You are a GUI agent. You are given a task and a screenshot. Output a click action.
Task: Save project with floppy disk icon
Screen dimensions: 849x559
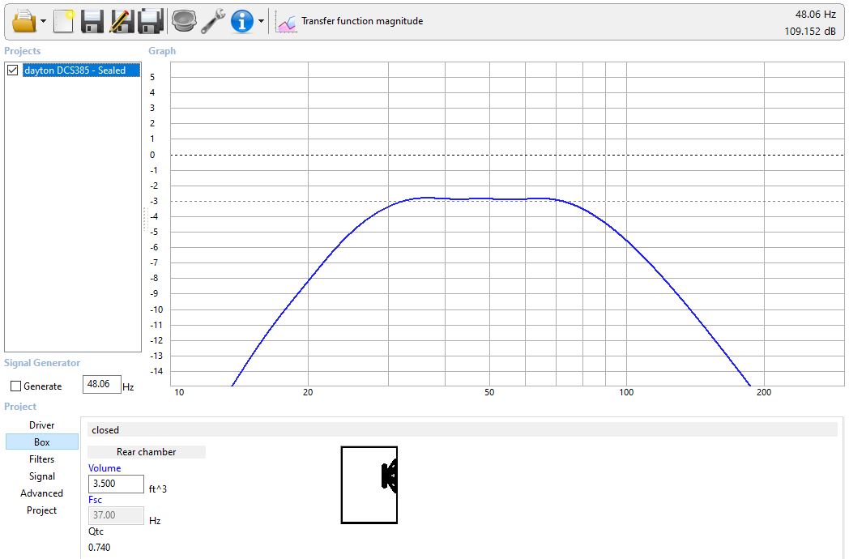coord(92,21)
